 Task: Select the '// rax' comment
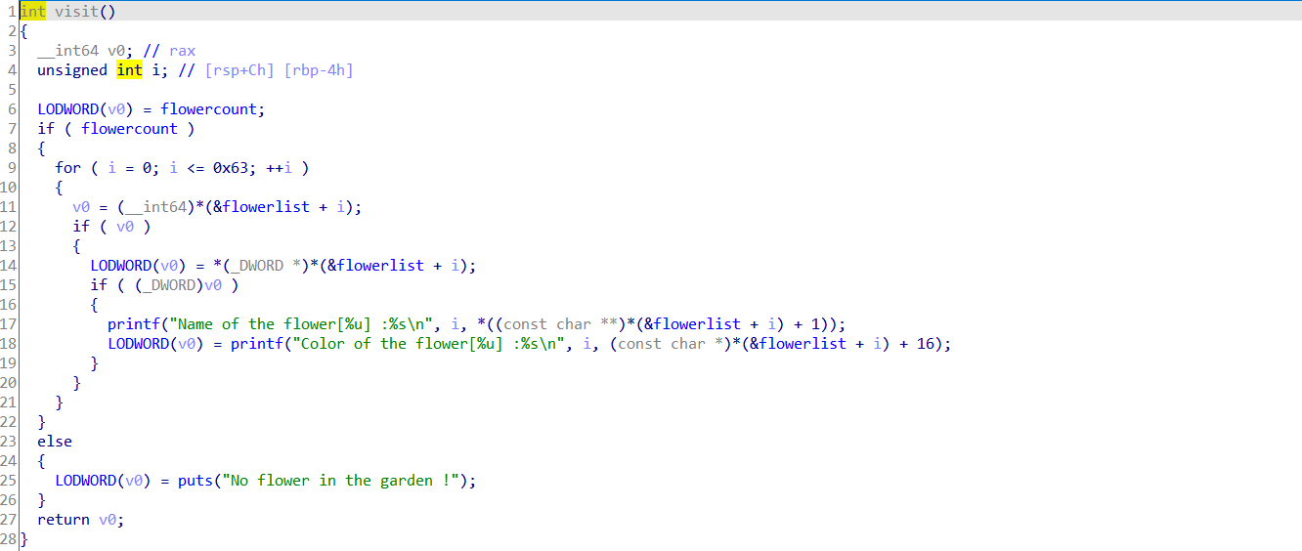[169, 50]
